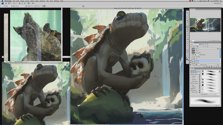Open the brush Flow dropdown arrow
Screen dimensions: 223x125
click(42, 6)
